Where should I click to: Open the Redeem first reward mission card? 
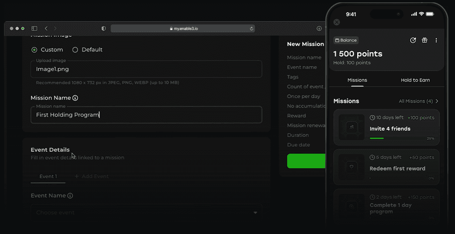point(386,167)
